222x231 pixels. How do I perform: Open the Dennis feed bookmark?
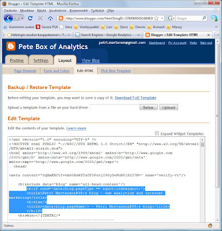tap(138, 27)
